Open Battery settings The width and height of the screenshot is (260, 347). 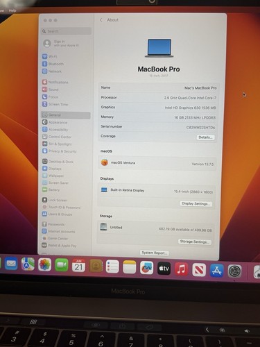[51, 190]
